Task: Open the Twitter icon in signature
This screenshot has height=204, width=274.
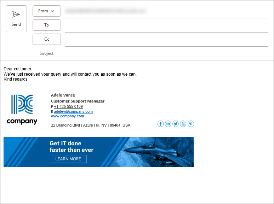Action: point(176,124)
